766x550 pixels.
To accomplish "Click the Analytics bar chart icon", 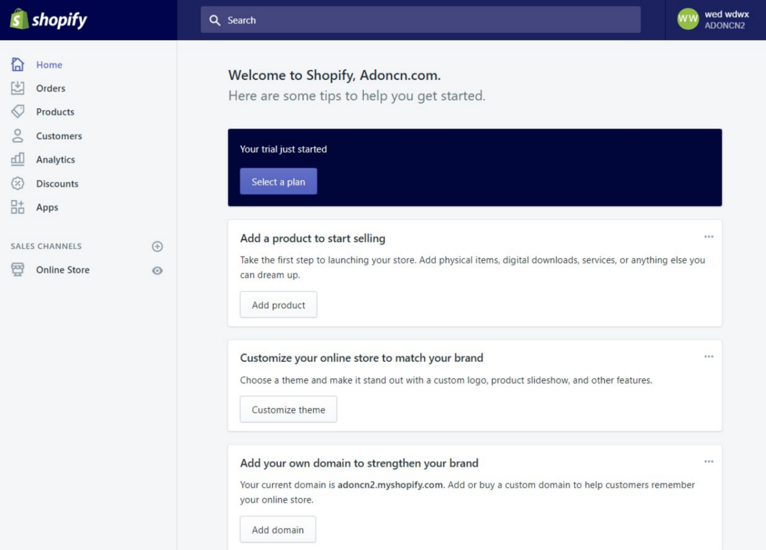I will tap(18, 159).
